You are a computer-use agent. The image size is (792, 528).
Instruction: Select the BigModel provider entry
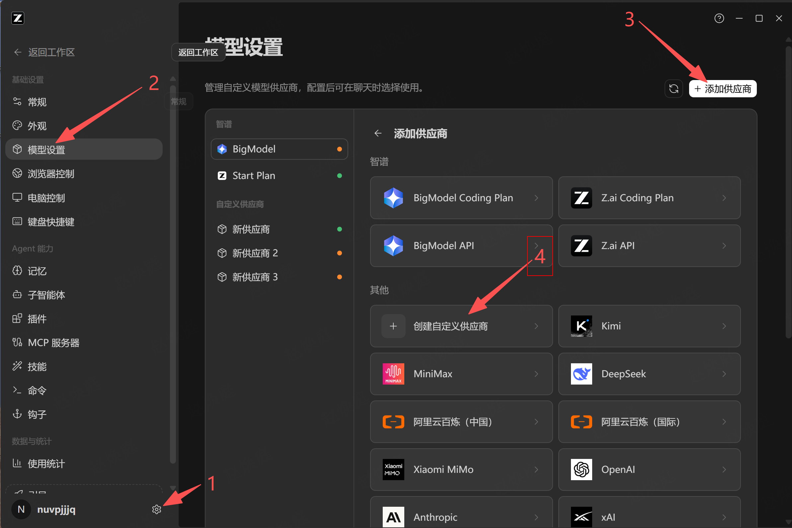(x=279, y=149)
